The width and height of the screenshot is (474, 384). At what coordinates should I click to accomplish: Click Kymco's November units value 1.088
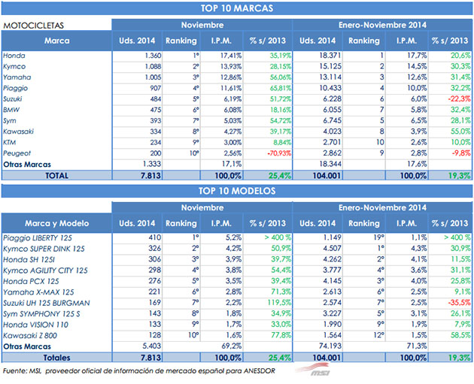(x=153, y=66)
